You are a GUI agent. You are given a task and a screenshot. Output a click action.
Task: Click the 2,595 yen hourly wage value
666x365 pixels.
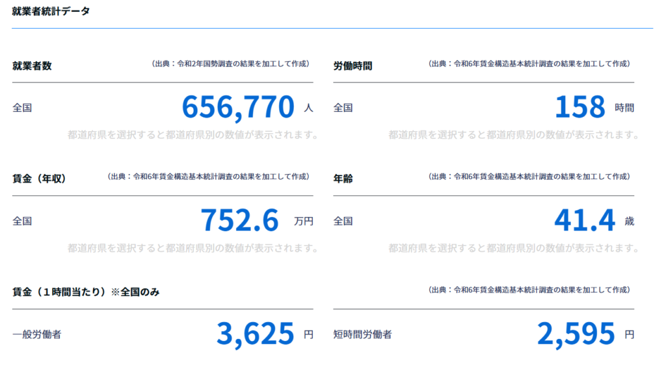tap(576, 334)
